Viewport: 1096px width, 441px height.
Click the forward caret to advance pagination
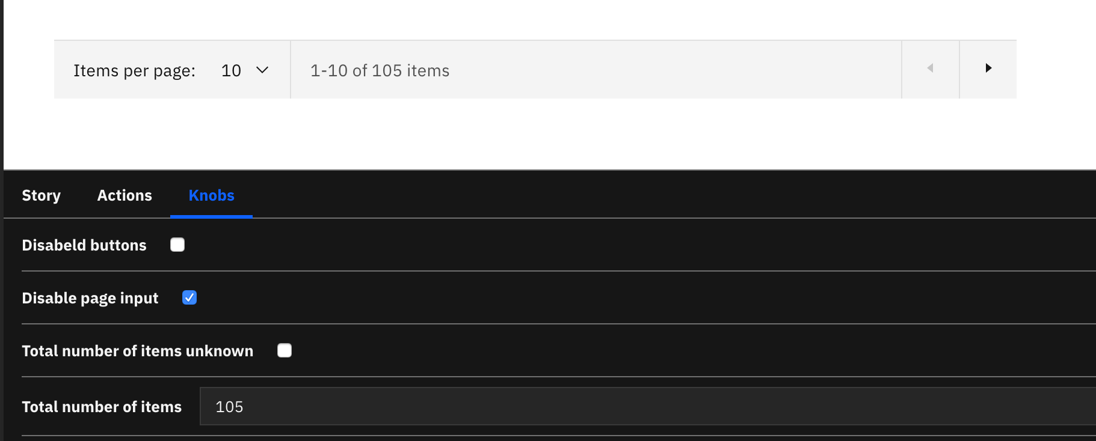[988, 68]
